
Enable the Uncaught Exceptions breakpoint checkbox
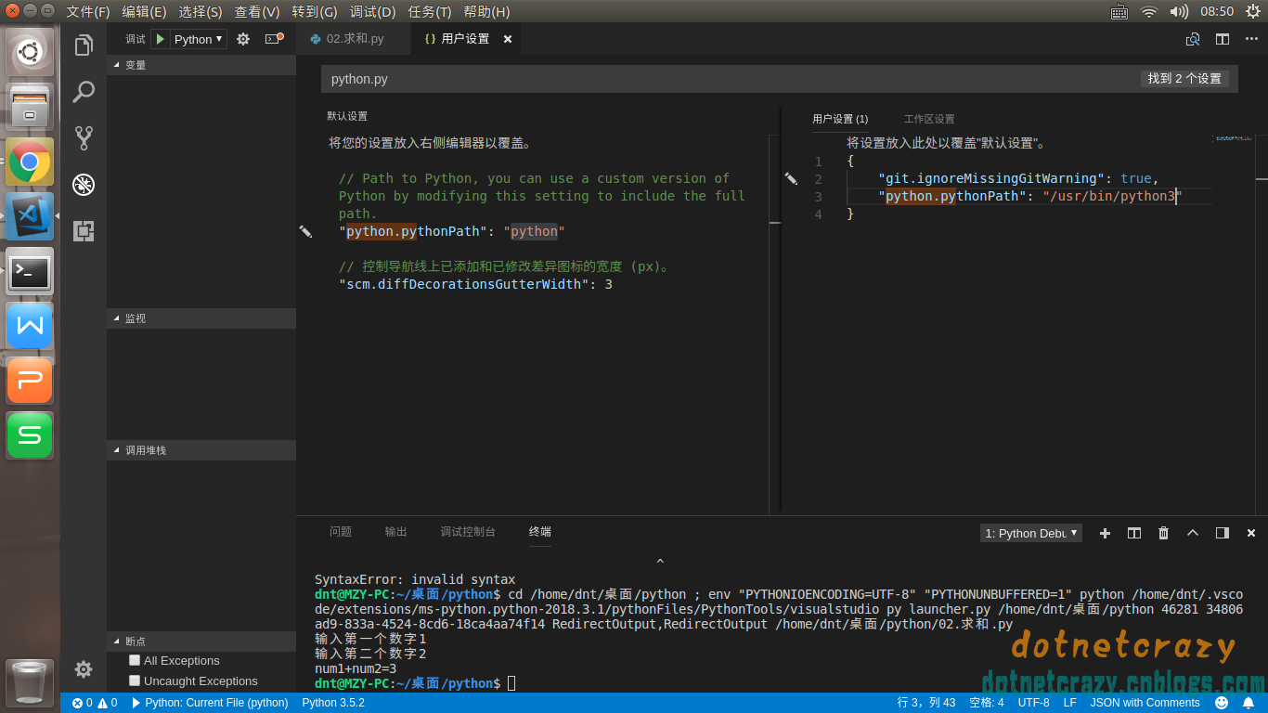135,681
